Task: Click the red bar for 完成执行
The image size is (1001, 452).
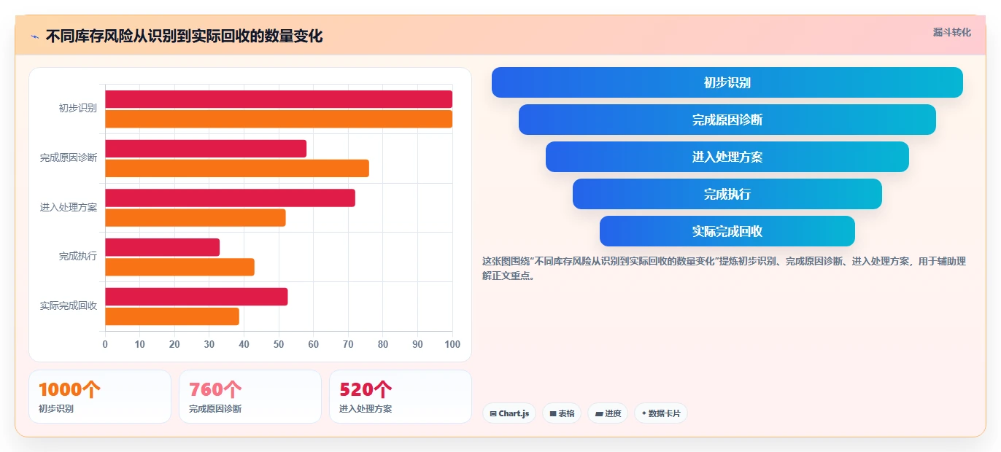Action: pos(162,247)
